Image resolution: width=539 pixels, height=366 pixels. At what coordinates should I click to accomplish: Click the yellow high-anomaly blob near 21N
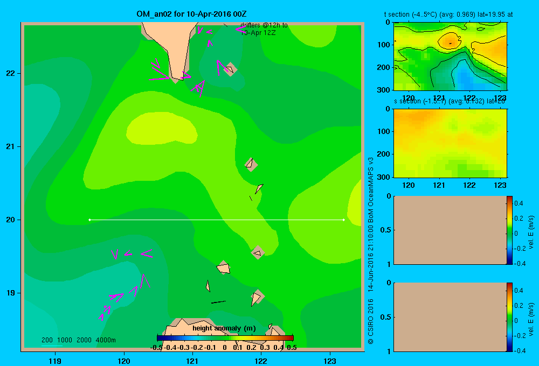coord(162,128)
